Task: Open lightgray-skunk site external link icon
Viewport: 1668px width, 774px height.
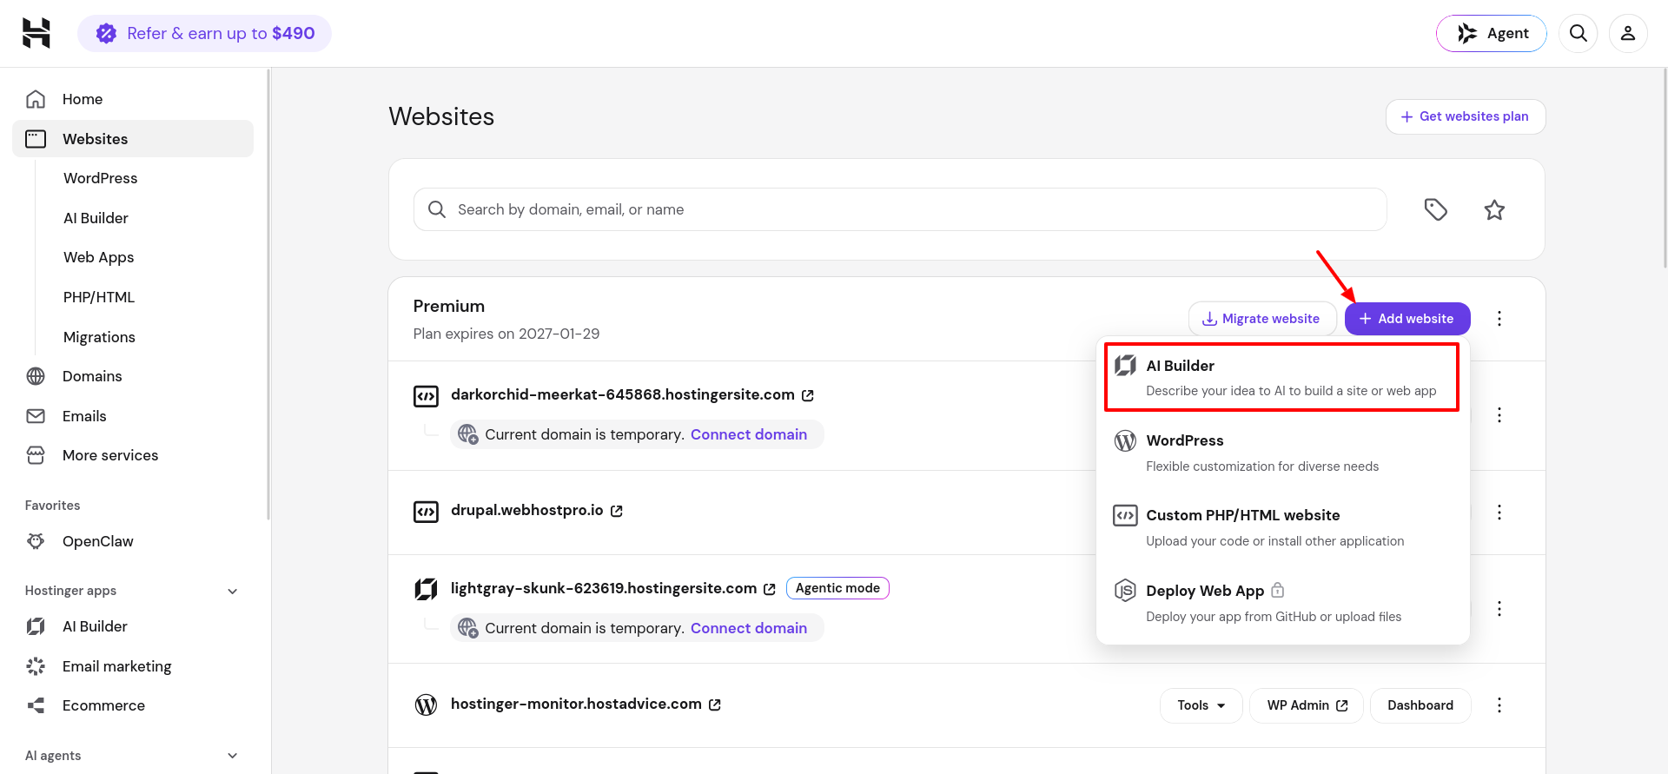Action: point(770,589)
